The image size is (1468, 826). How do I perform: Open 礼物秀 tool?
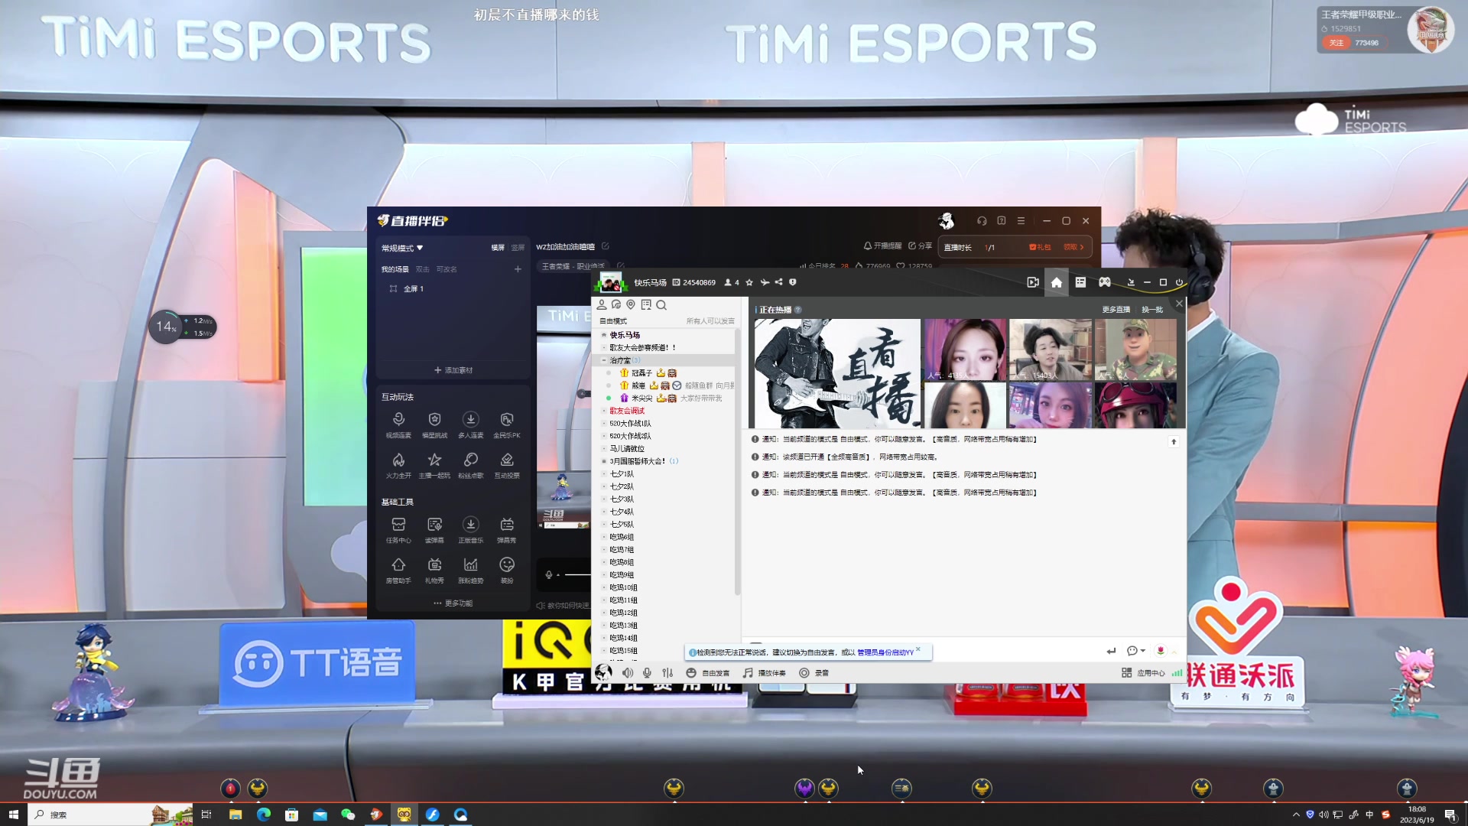(x=434, y=571)
